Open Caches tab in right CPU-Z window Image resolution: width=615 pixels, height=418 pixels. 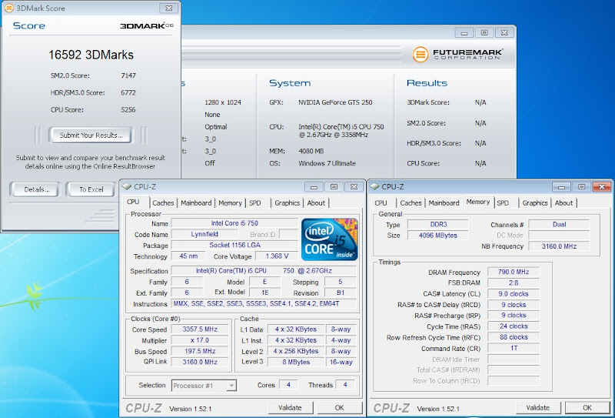click(411, 203)
